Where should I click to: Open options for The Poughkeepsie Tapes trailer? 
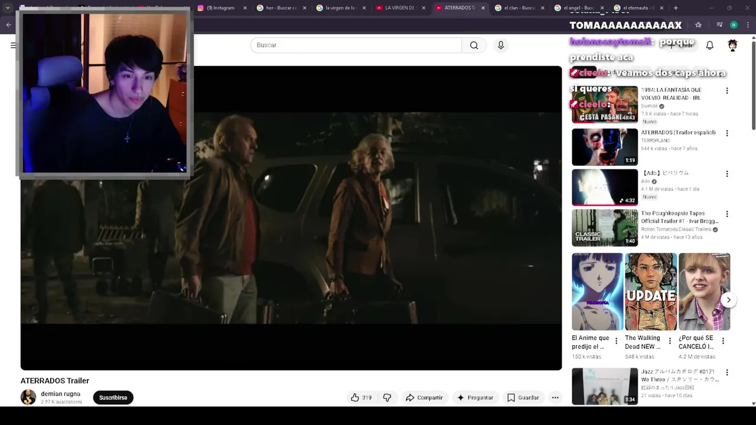727,214
